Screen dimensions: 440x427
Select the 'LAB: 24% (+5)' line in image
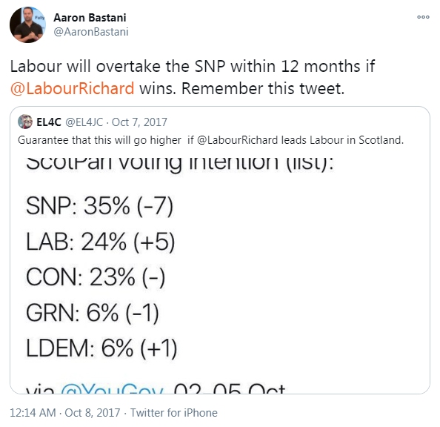pyautogui.click(x=101, y=242)
